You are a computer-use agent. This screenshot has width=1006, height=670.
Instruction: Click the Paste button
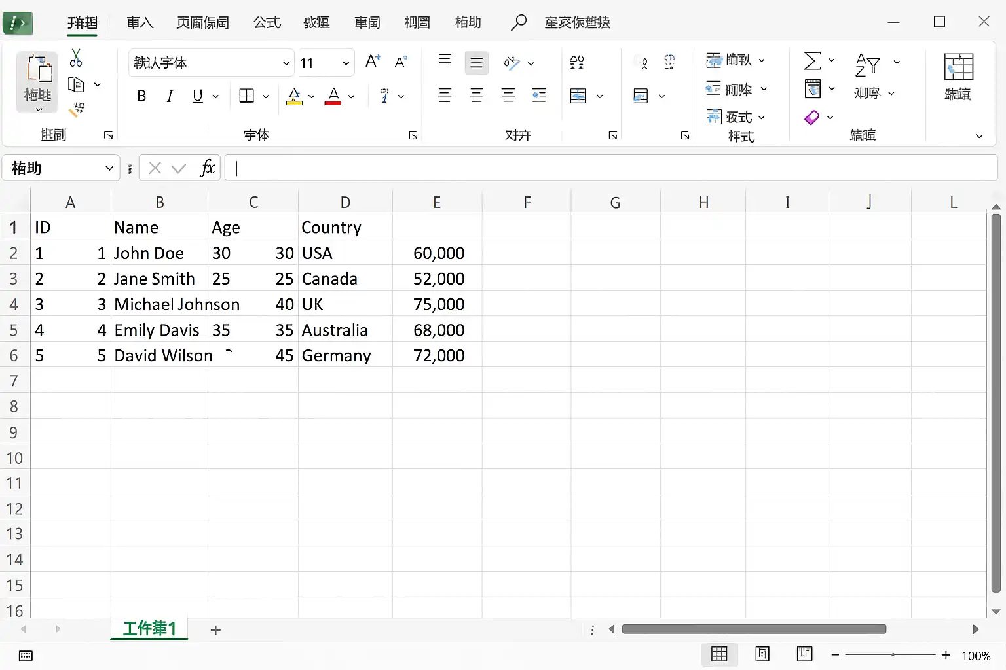[38, 81]
